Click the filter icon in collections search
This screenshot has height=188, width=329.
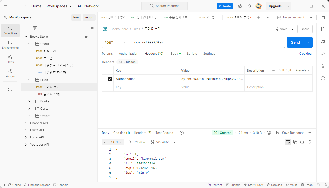(35, 28)
